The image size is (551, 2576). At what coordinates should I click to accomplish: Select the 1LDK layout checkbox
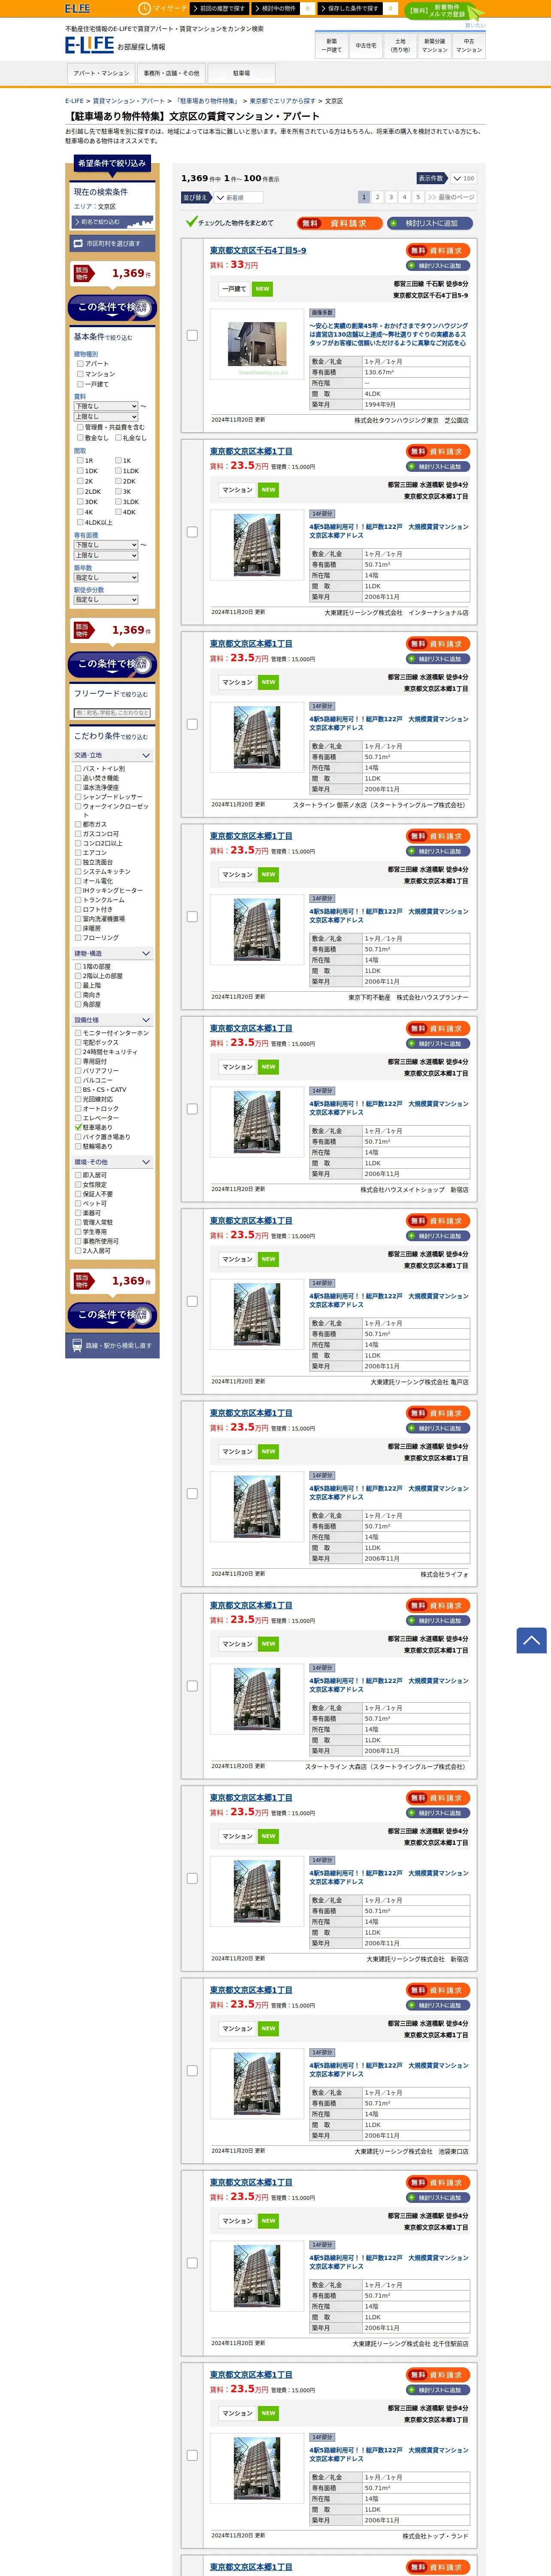(118, 471)
